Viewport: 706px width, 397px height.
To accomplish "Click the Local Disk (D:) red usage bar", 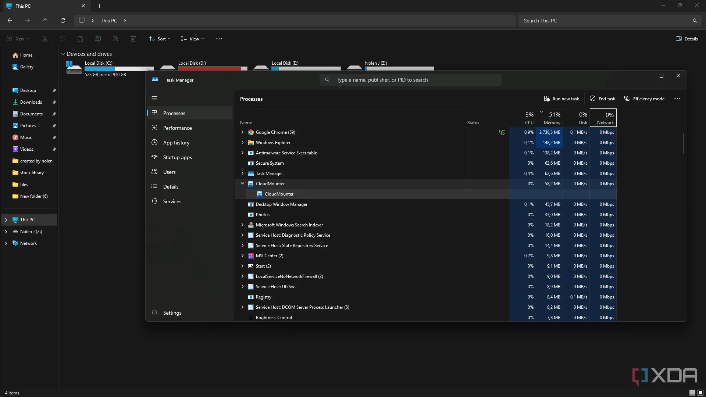I will click(213, 69).
